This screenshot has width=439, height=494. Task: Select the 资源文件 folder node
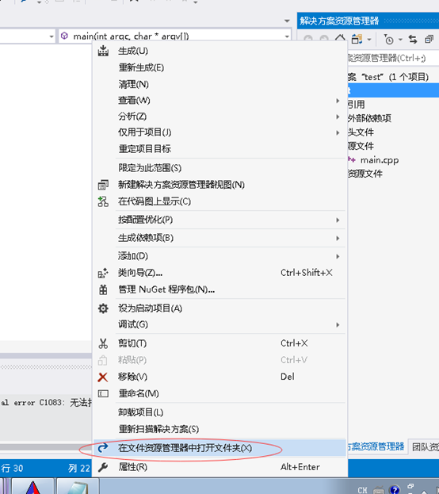[365, 174]
